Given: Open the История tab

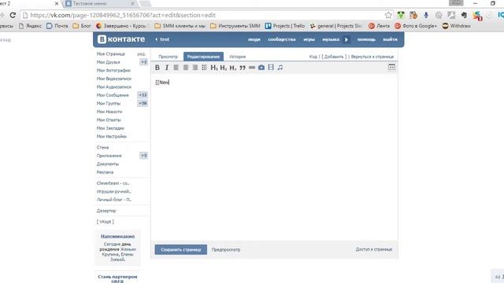Looking at the screenshot, I should coord(238,57).
